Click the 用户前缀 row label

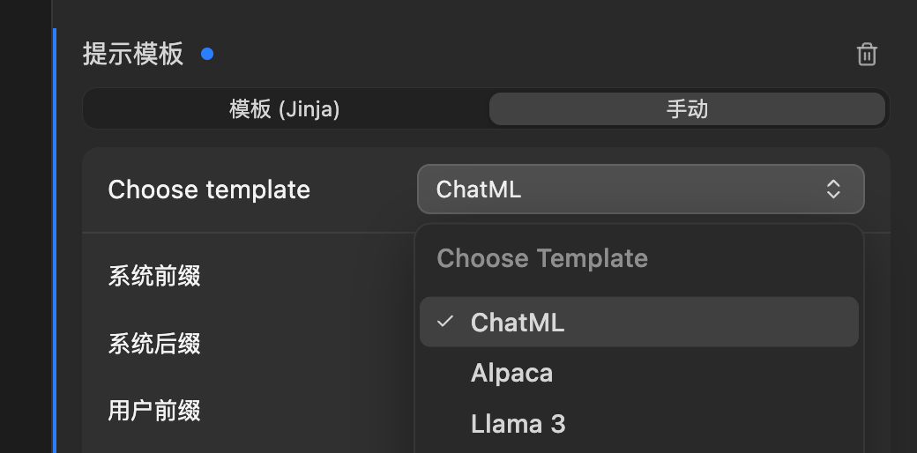154,410
